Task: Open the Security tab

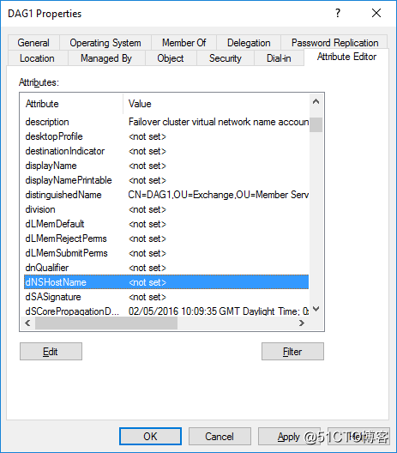Action: coord(226,58)
